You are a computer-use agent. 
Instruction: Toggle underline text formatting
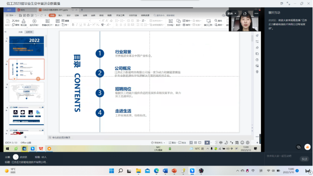81,25
